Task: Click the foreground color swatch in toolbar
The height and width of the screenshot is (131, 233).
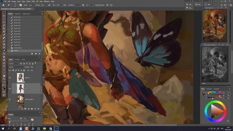Action: point(3,88)
